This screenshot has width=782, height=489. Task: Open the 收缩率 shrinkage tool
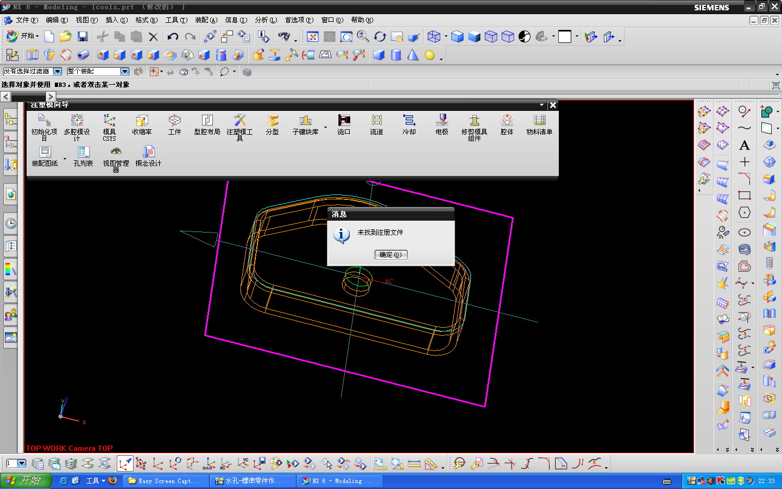[x=142, y=121]
